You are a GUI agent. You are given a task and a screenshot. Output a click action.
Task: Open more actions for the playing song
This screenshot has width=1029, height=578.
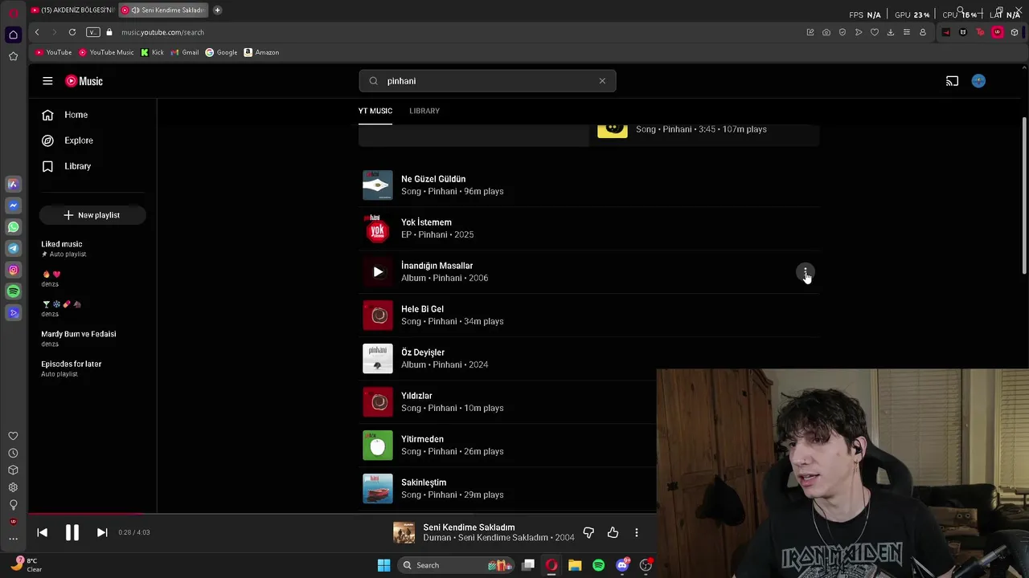(637, 532)
